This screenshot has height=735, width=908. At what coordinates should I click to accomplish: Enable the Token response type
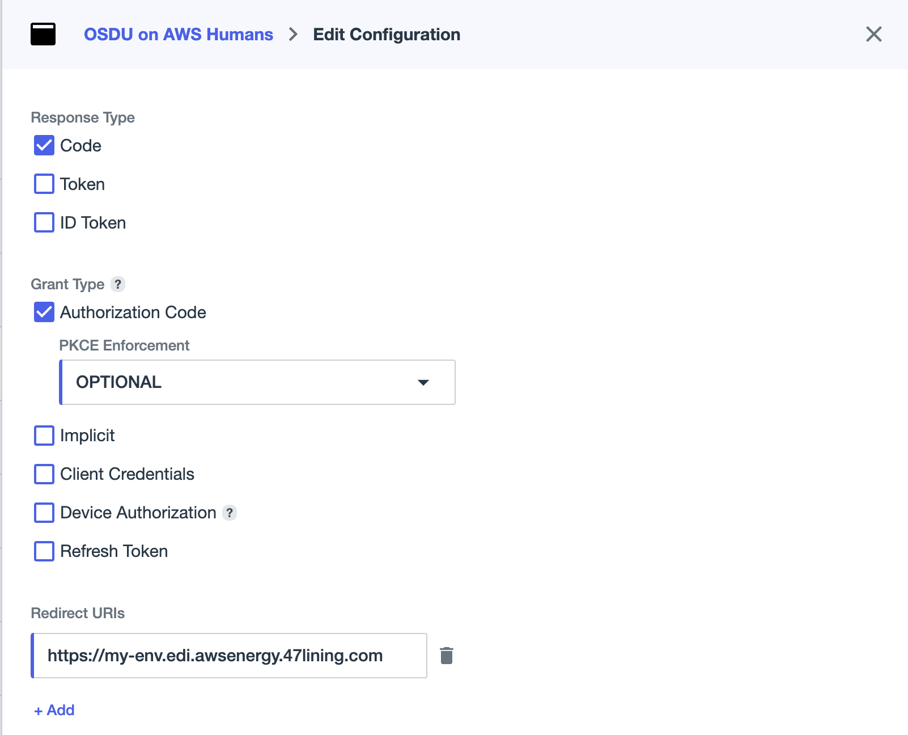click(44, 184)
